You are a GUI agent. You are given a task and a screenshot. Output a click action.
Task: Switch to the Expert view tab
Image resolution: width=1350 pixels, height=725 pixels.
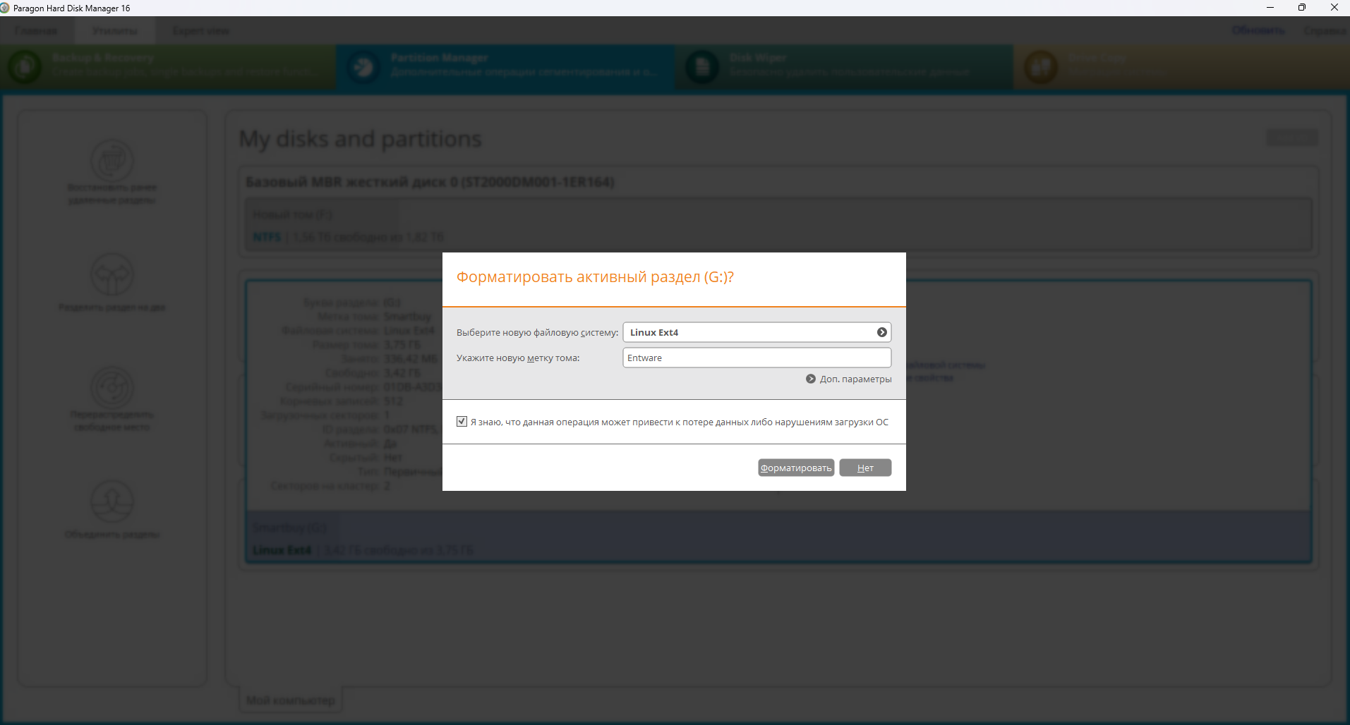click(200, 31)
